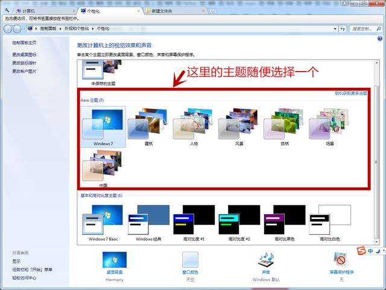The height and width of the screenshot is (290, 386).
Task: Choose the Windows 经典 theme
Action: point(148,223)
